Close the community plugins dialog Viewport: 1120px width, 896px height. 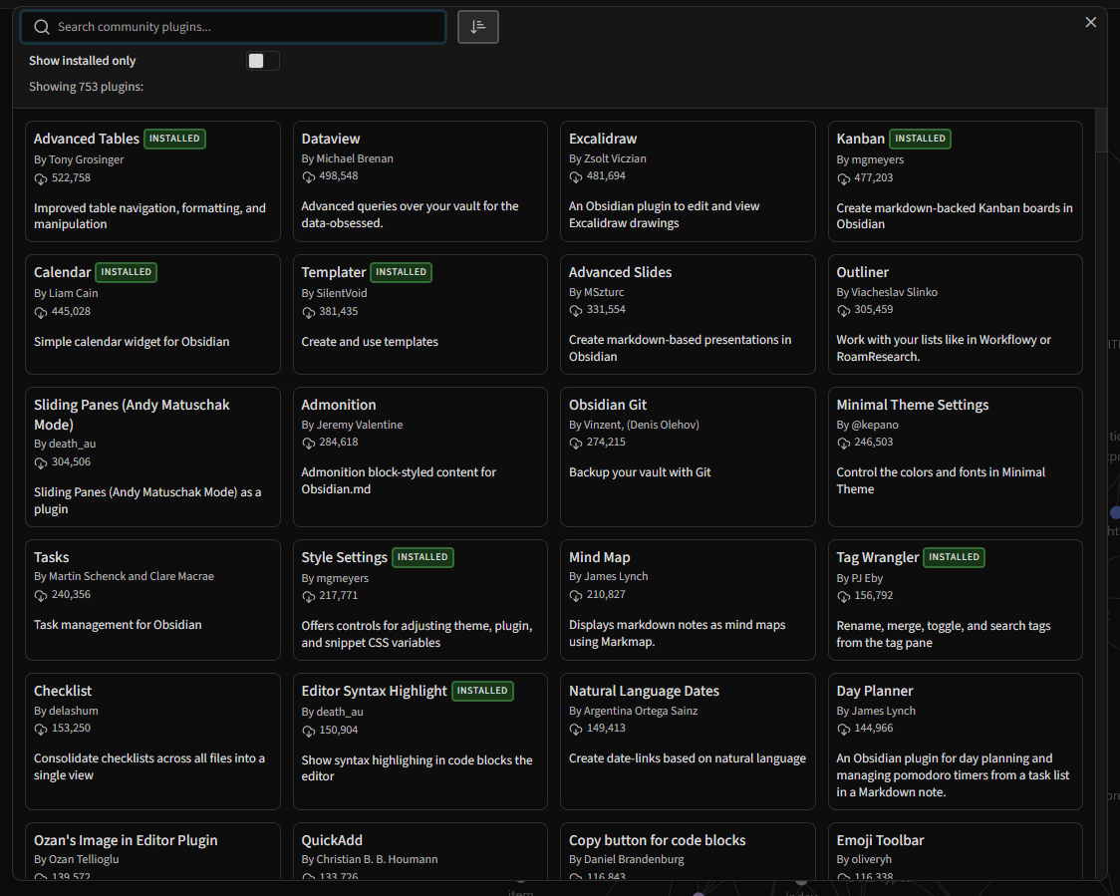(1091, 22)
